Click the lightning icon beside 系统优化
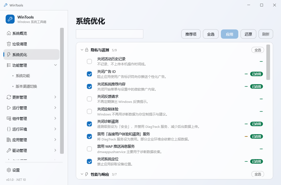The height and width of the screenshot is (185, 281). click(9, 54)
